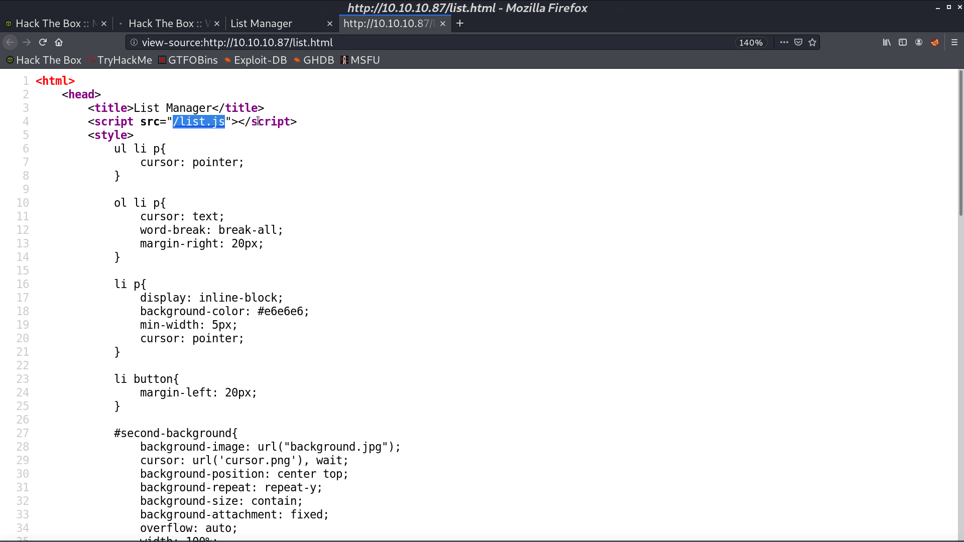The width and height of the screenshot is (964, 542).
Task: Save page to Pocket
Action: (798, 43)
